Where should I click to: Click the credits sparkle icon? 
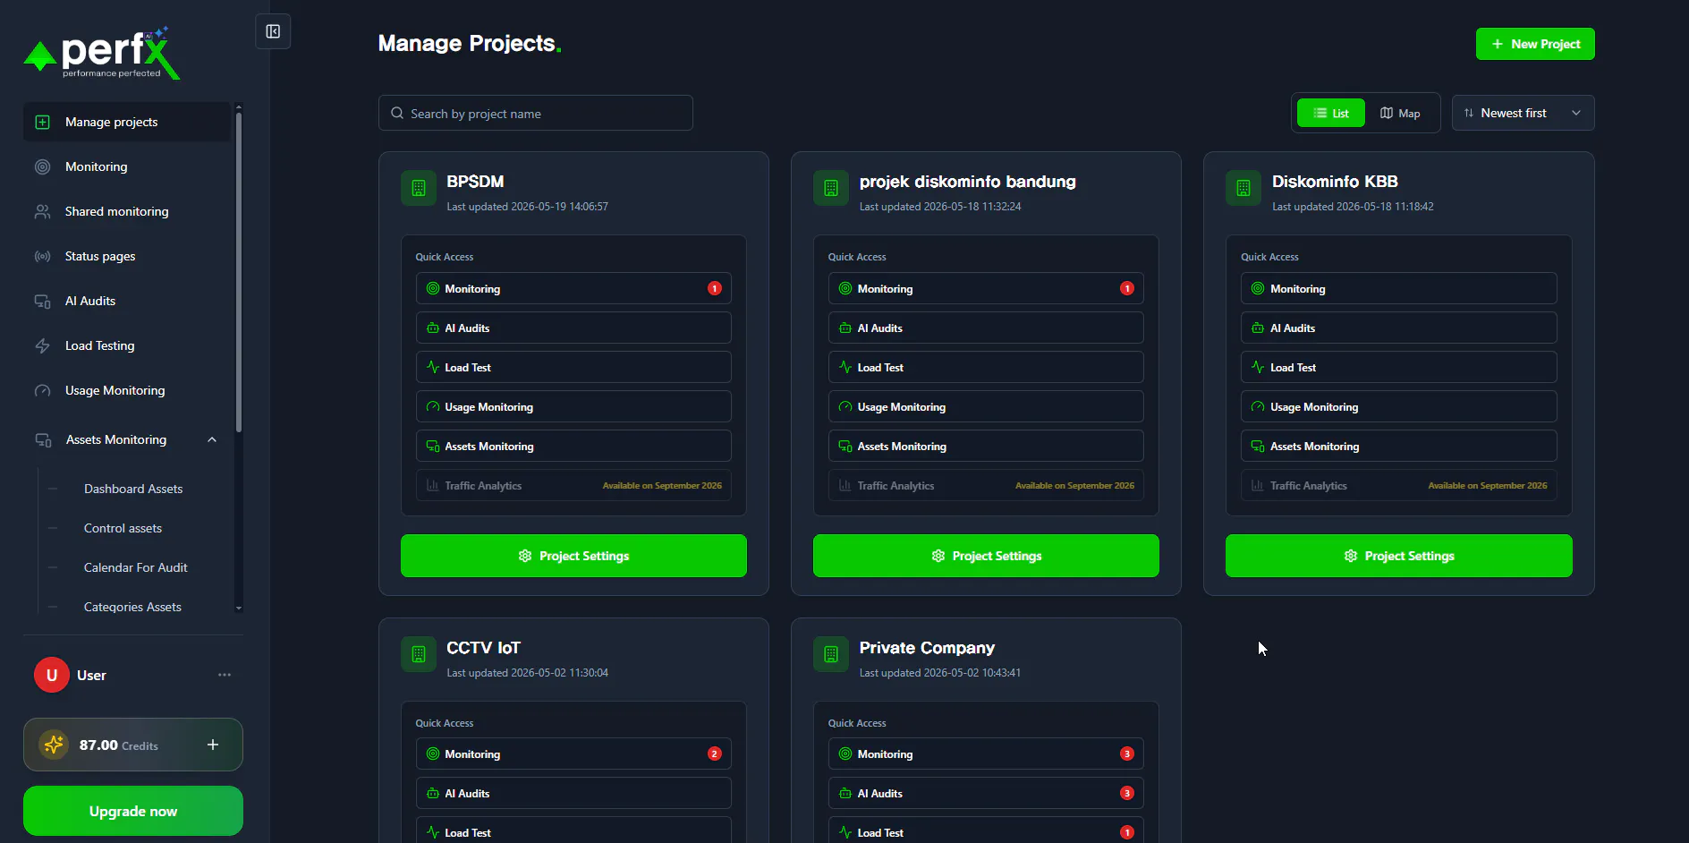(x=55, y=745)
